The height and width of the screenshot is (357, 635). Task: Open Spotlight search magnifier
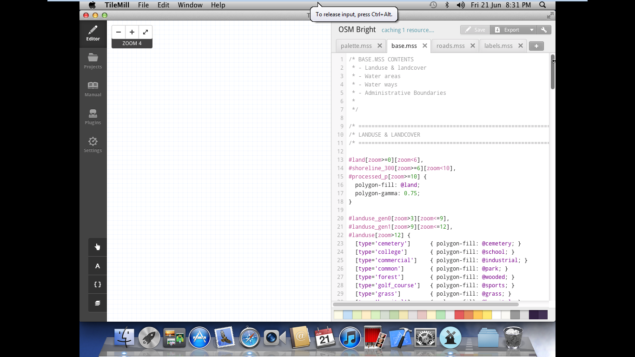tap(542, 5)
